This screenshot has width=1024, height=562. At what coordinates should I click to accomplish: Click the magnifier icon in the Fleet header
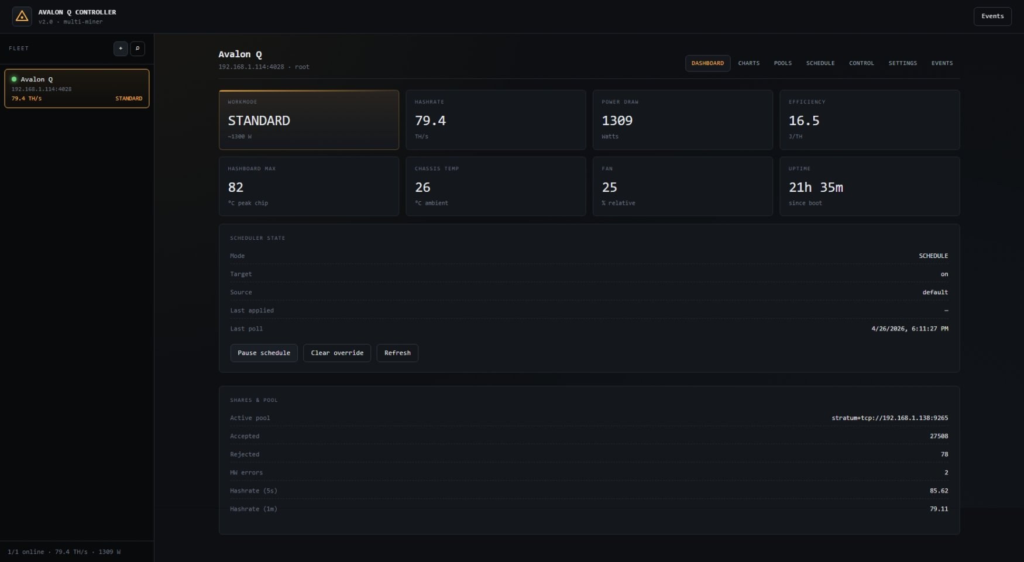click(x=138, y=49)
